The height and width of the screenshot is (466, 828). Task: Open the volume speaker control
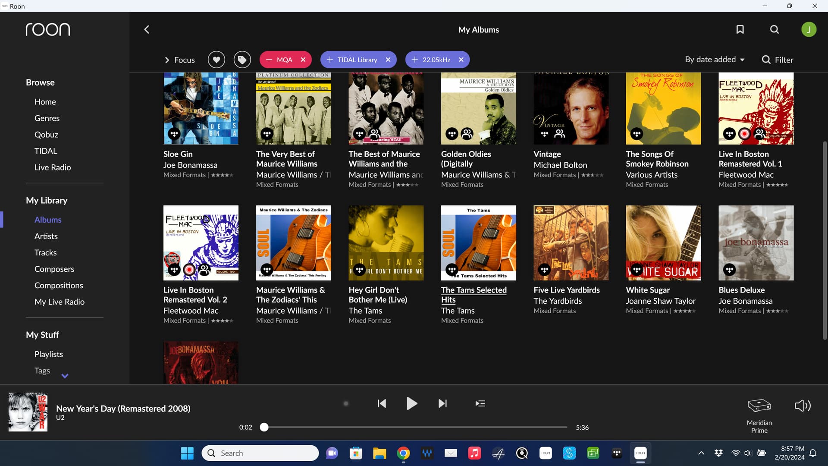[x=803, y=406]
